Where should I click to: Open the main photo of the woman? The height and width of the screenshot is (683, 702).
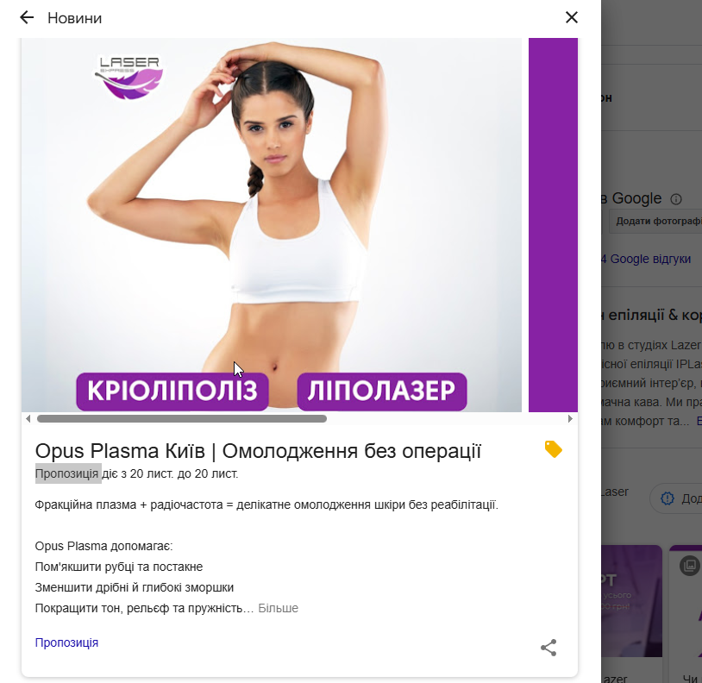coord(272,225)
